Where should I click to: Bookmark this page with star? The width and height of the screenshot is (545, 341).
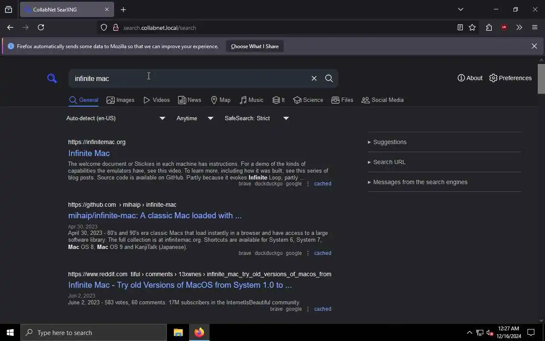coord(472,28)
